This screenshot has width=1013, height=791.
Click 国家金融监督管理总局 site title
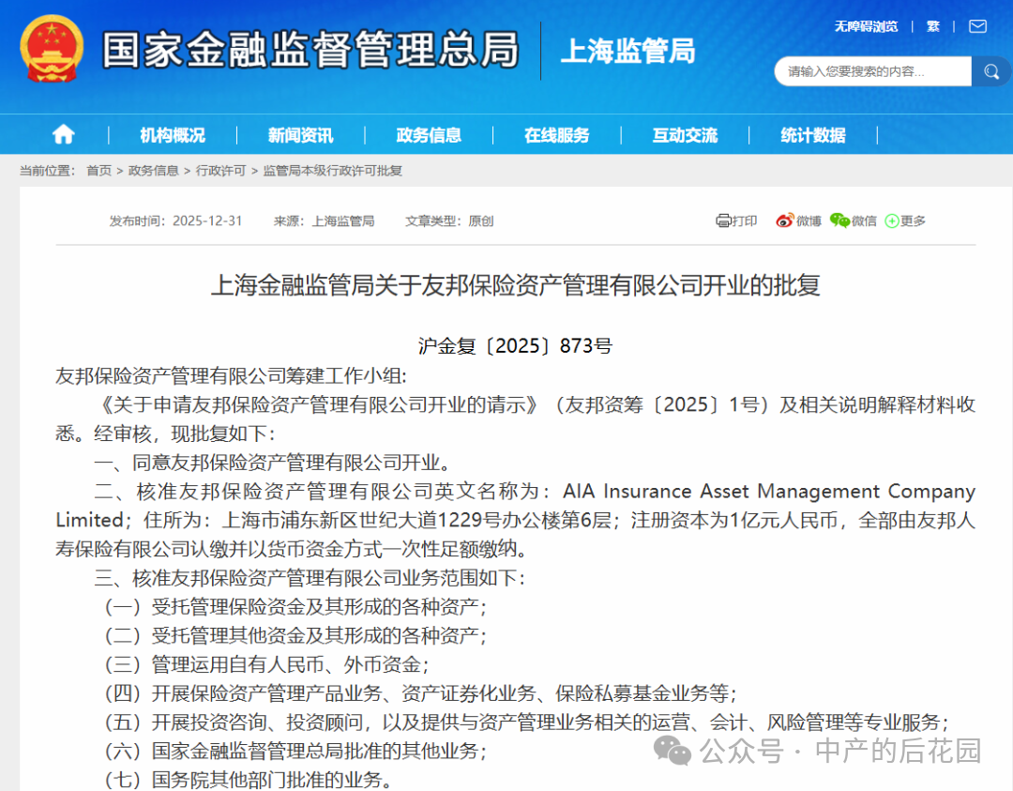click(310, 49)
